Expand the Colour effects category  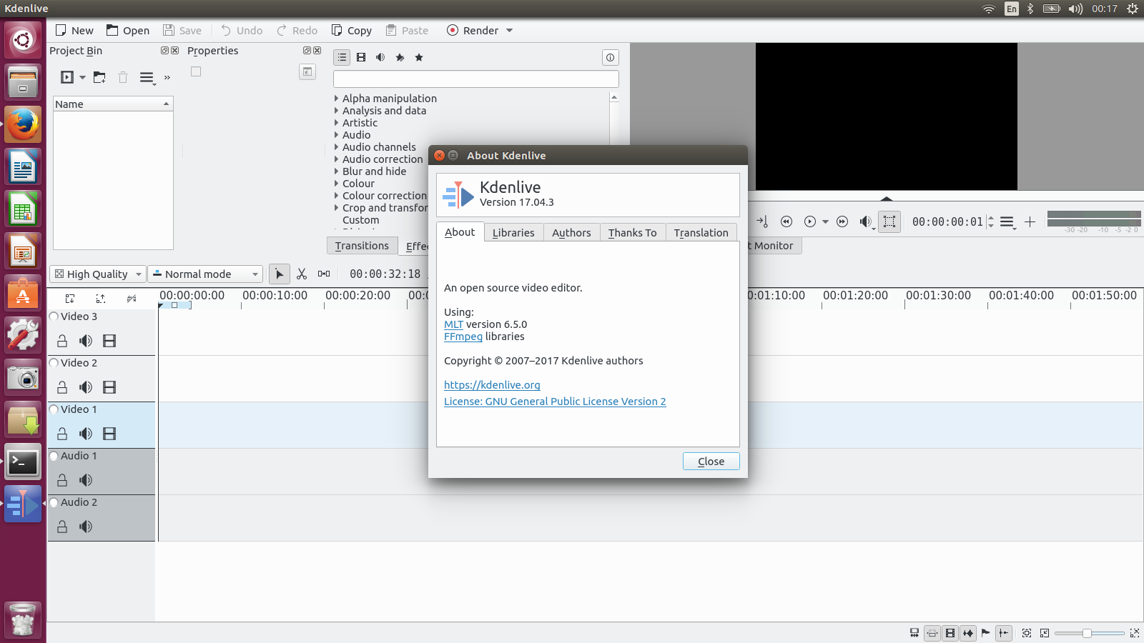point(336,184)
